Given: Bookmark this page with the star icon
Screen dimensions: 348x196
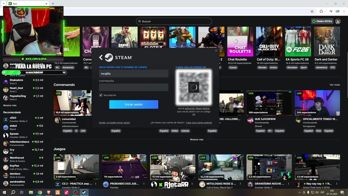Looking at the screenshot, I should coord(312,11).
